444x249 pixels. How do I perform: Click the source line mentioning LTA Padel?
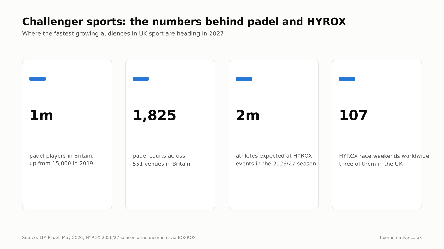tap(109, 238)
